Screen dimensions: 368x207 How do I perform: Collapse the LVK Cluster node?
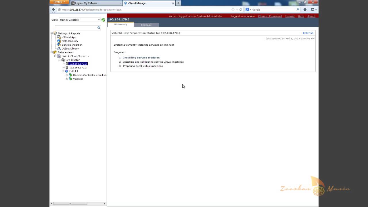pyautogui.click(x=59, y=60)
